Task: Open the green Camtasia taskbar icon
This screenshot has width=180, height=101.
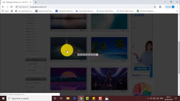Action: [87, 98]
